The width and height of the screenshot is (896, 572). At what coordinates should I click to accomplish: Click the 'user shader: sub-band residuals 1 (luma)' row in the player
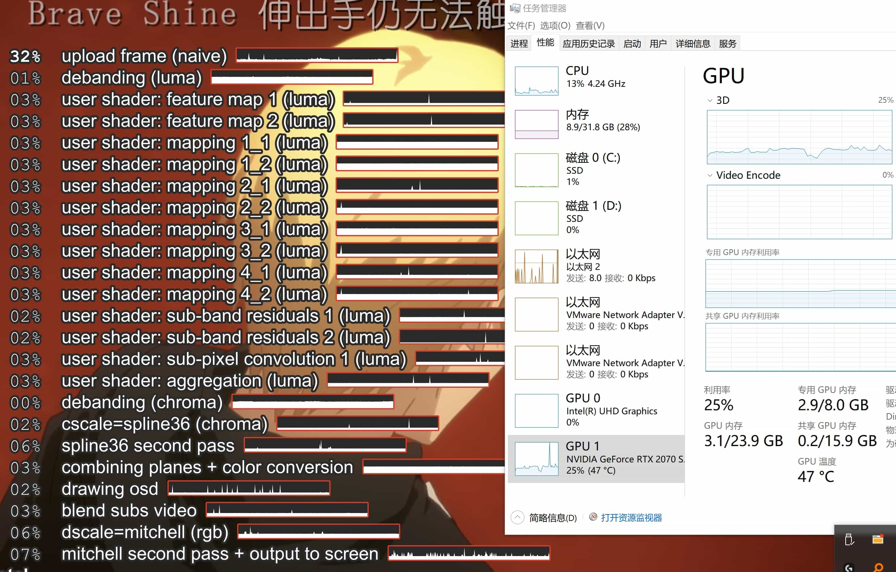coord(257,315)
